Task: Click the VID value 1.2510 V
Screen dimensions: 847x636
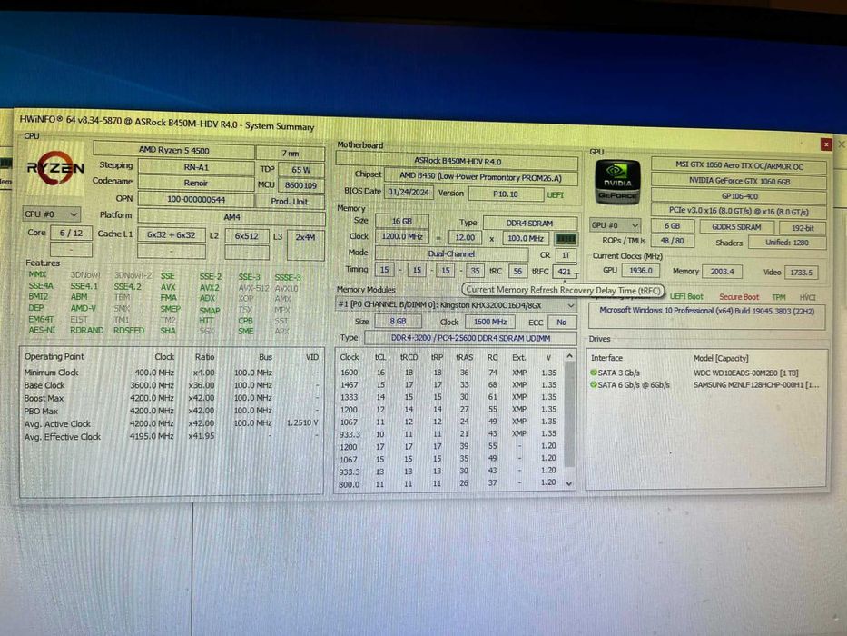Action: tap(302, 422)
